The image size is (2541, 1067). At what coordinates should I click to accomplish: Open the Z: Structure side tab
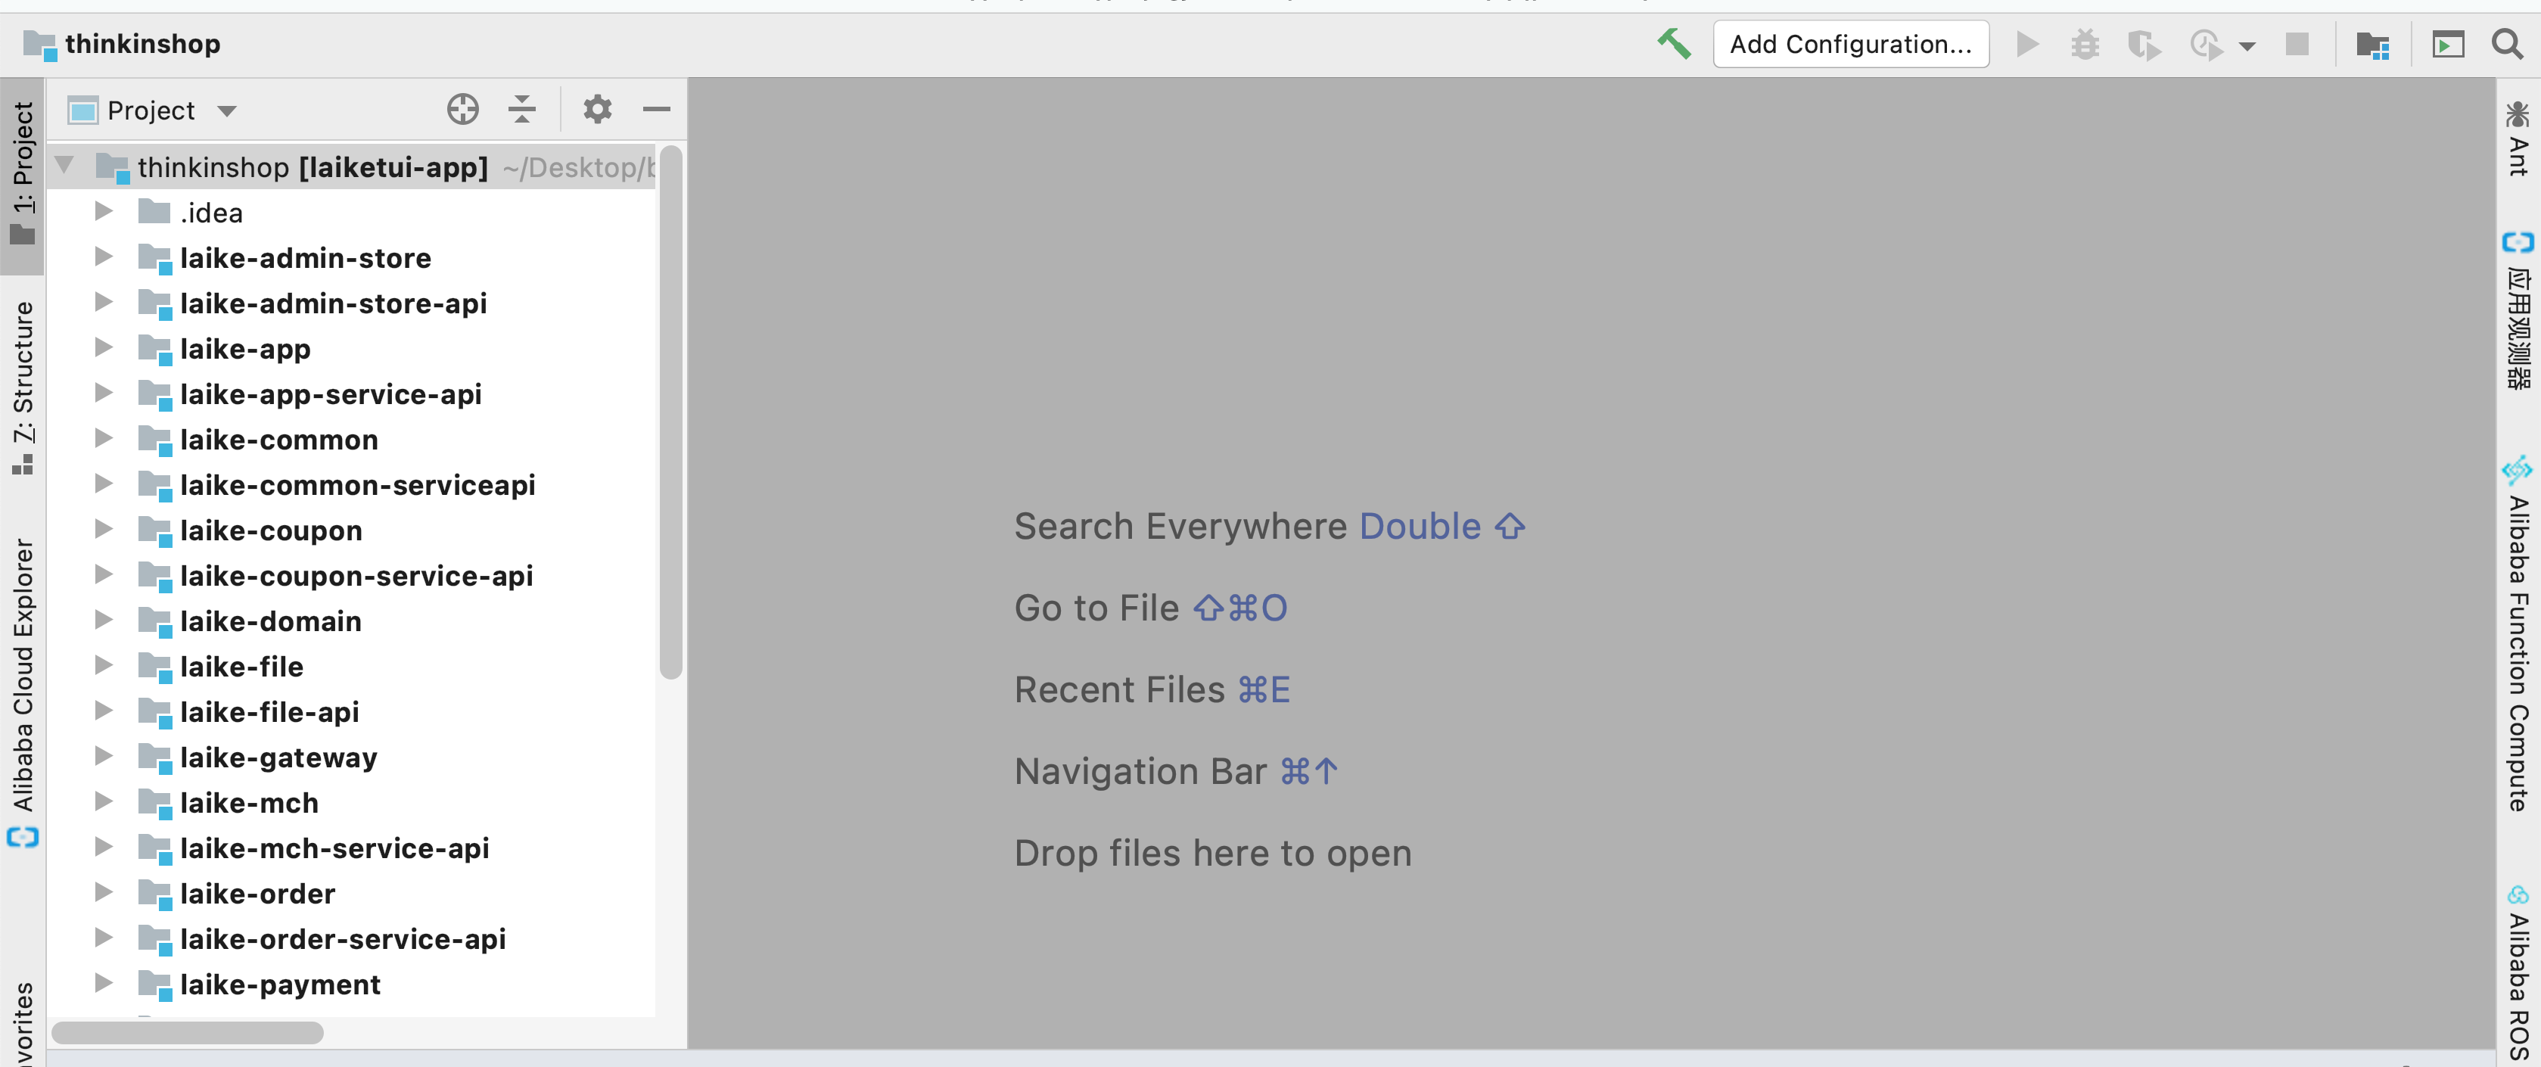click(x=23, y=387)
